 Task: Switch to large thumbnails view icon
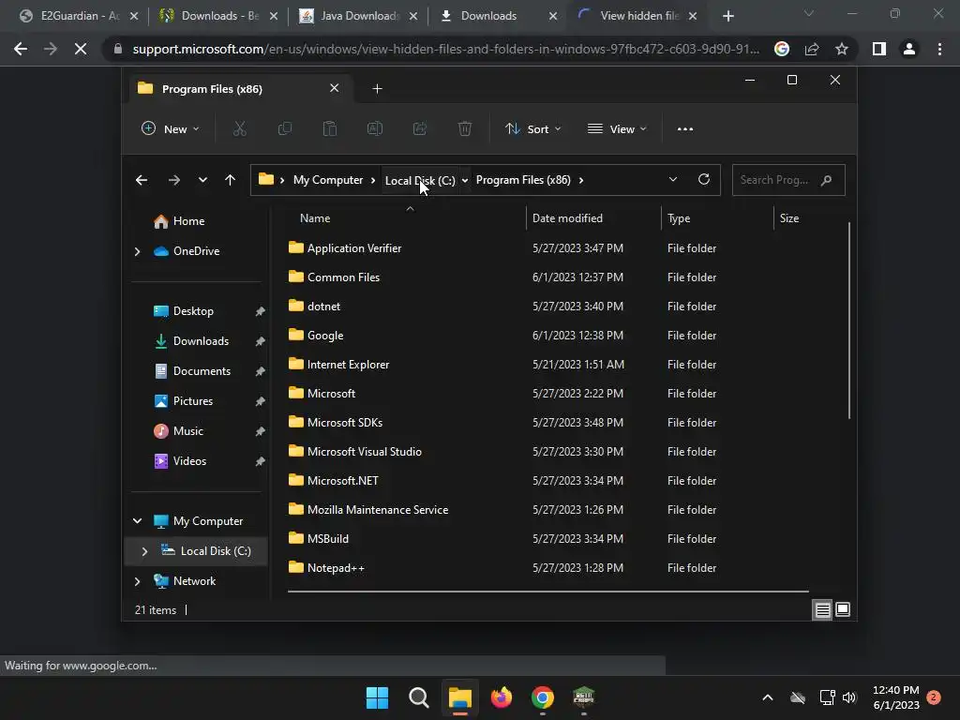(843, 609)
